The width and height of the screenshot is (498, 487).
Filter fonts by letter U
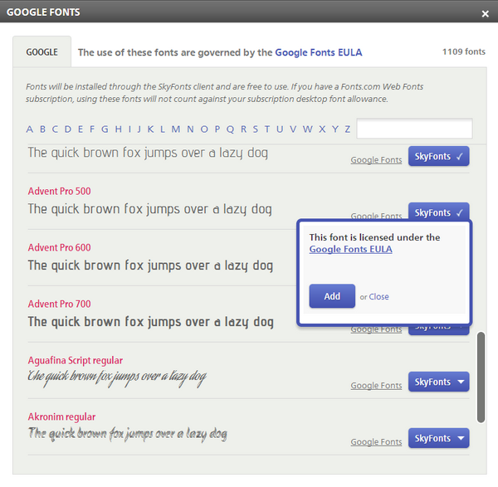click(280, 129)
